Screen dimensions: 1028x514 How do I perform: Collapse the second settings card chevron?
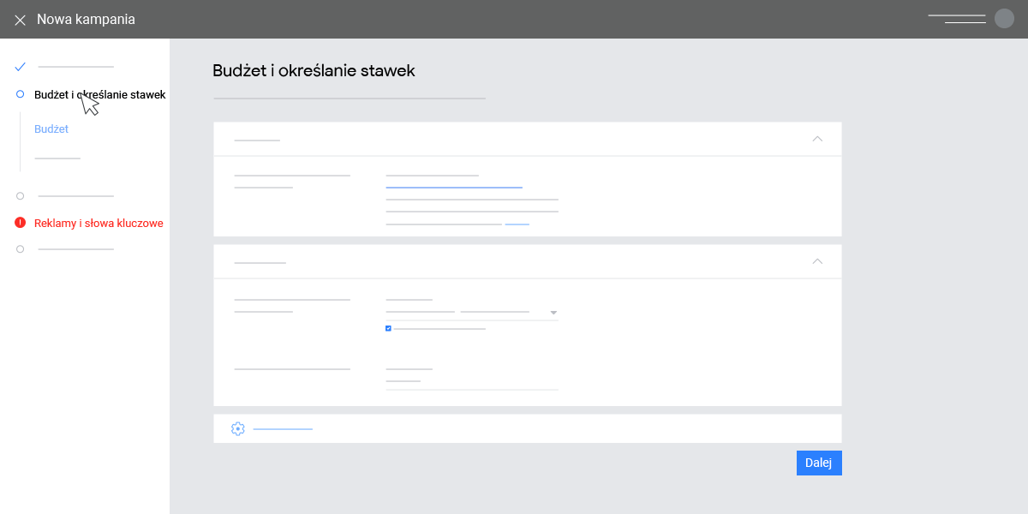pos(817,261)
